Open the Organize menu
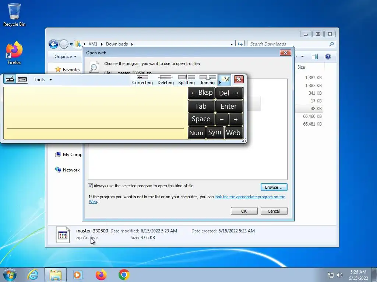377x282 pixels. [66, 56]
